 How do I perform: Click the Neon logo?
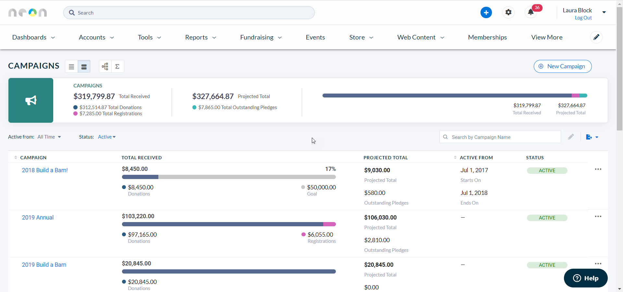(x=28, y=13)
